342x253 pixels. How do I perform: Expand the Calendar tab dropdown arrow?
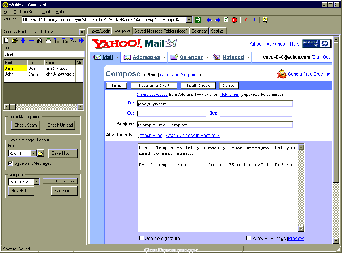(x=207, y=57)
